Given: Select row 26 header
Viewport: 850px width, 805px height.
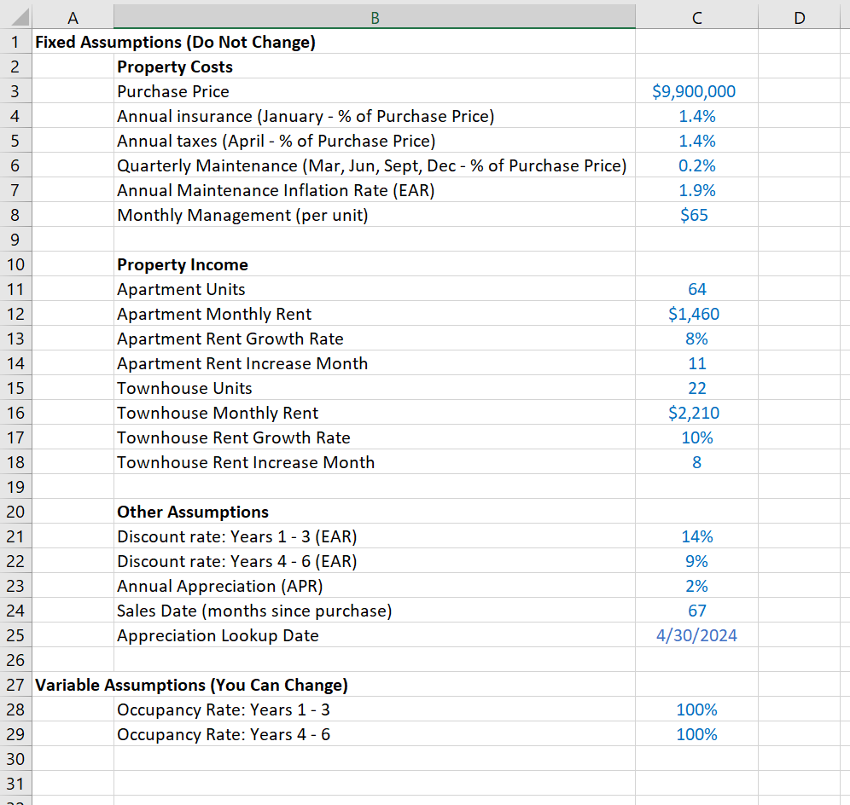Looking at the screenshot, I should pyautogui.click(x=15, y=660).
